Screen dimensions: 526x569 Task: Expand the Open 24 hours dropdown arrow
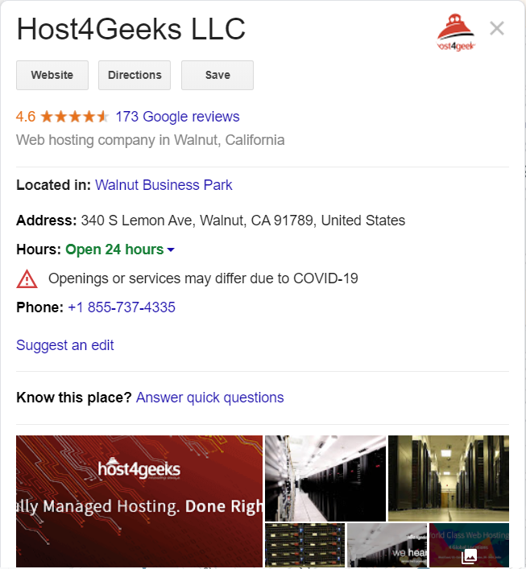[x=171, y=249]
